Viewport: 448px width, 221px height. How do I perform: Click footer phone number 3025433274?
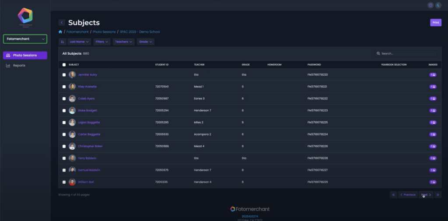(250, 217)
